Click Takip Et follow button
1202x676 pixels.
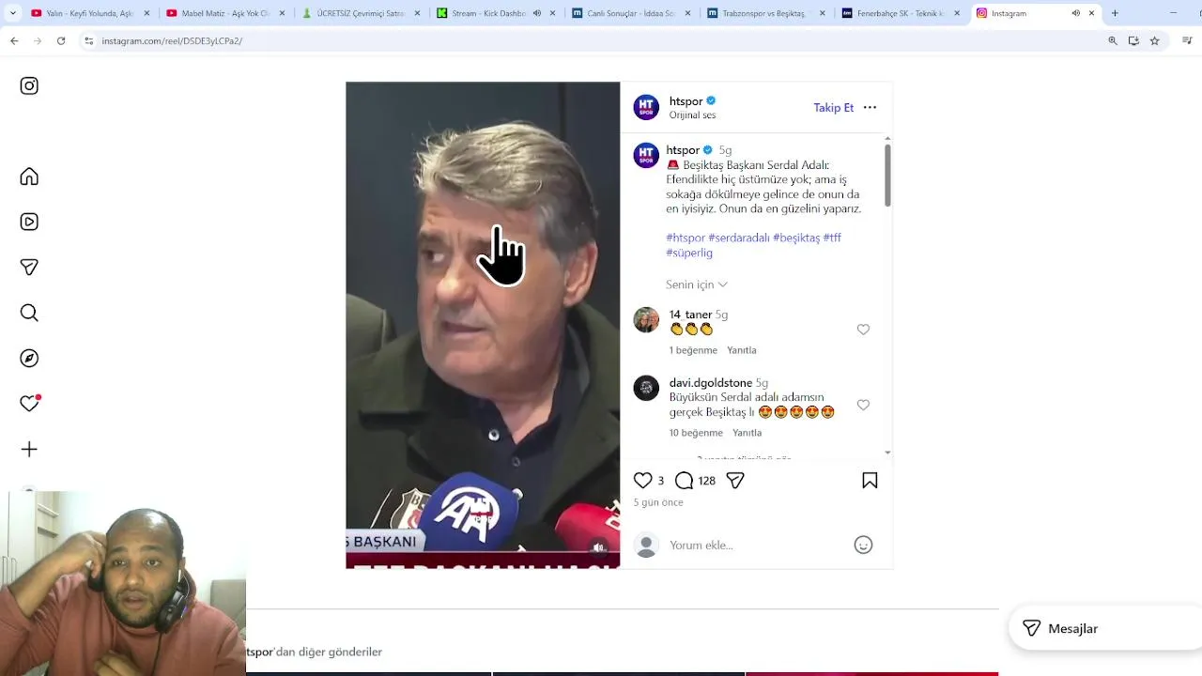click(833, 108)
